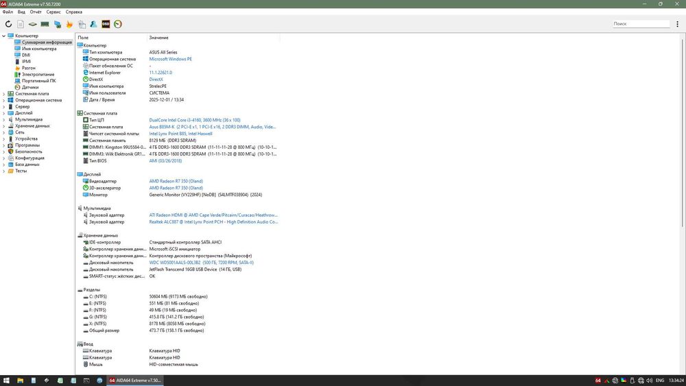Open the CPU chip tool icon
Screen dimensions: 686x386
click(33, 24)
